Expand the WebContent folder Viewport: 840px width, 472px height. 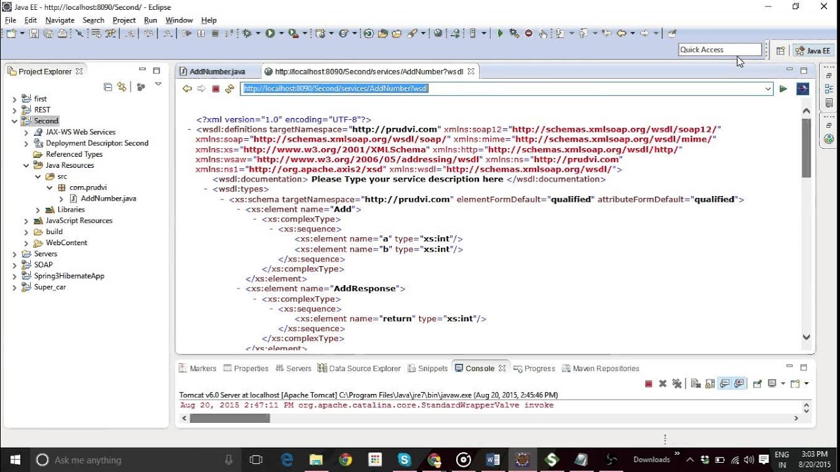point(26,243)
